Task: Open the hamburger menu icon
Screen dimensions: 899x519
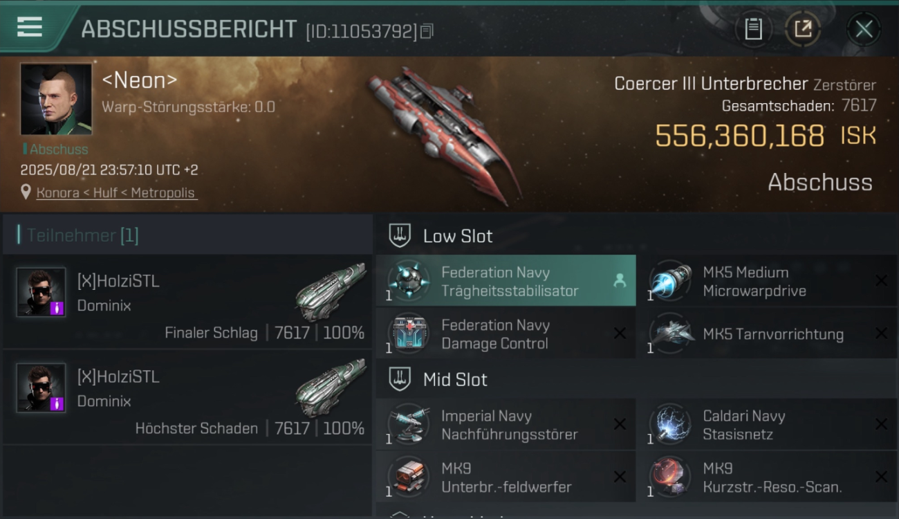Action: (30, 27)
